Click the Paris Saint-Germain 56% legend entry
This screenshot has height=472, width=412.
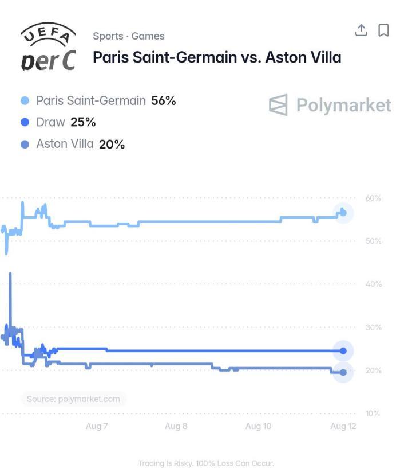[x=98, y=100]
